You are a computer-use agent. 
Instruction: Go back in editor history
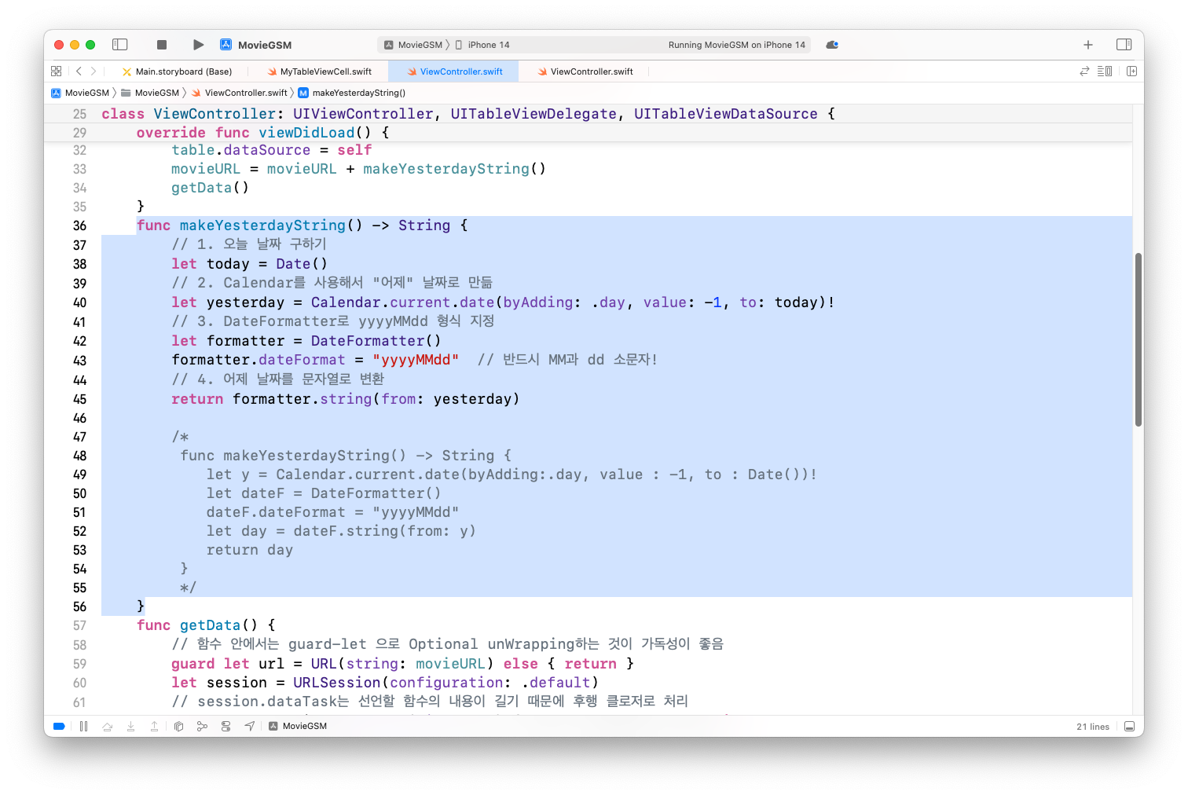79,71
